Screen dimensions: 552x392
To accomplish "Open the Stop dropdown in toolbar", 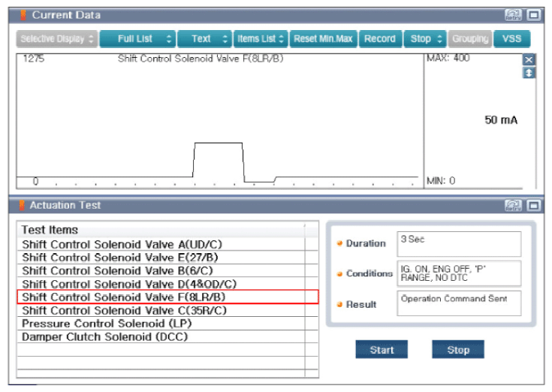I will [x=425, y=39].
